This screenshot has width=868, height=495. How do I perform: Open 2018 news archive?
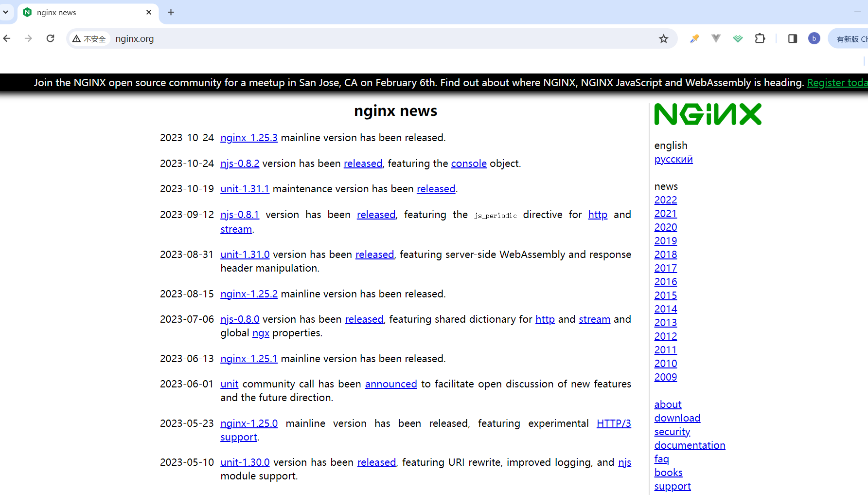(666, 255)
